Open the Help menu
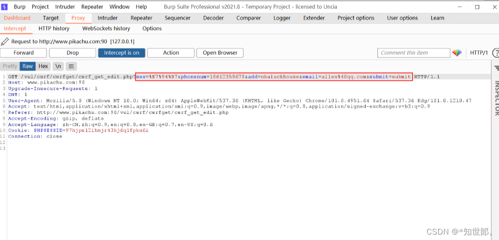Screen dimensions: 499x240 (x=141, y=7)
